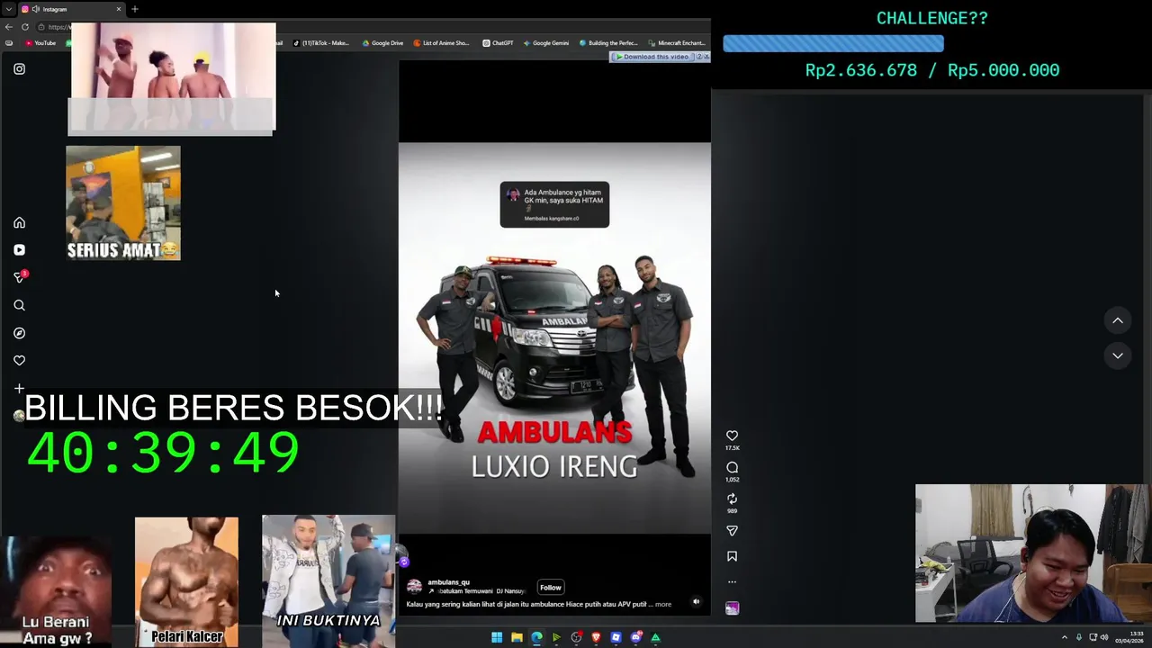Show hidden system tray icons
The image size is (1152, 648).
1065,637
